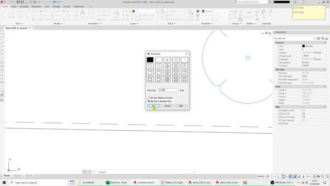
Task: Click the keyword search box in title bar
Action: [x=252, y=2]
